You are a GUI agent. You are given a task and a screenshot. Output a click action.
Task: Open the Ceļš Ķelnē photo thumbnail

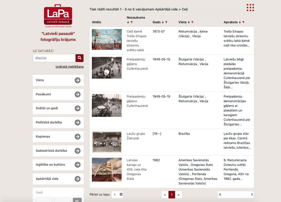[107, 39]
